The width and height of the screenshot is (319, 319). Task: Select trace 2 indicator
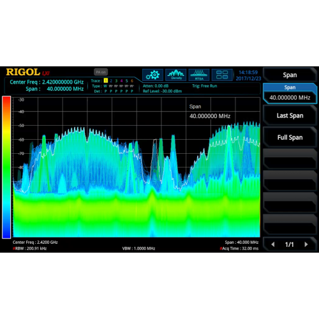pyautogui.click(x=111, y=81)
